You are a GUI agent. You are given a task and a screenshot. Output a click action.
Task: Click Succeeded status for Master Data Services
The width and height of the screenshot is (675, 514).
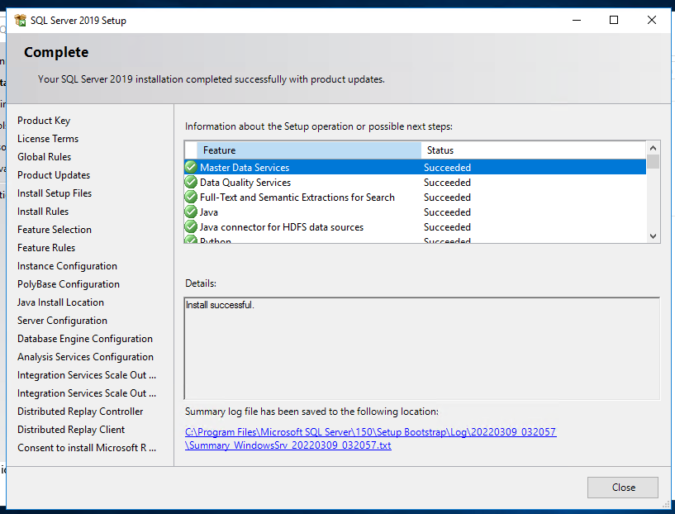(x=447, y=168)
